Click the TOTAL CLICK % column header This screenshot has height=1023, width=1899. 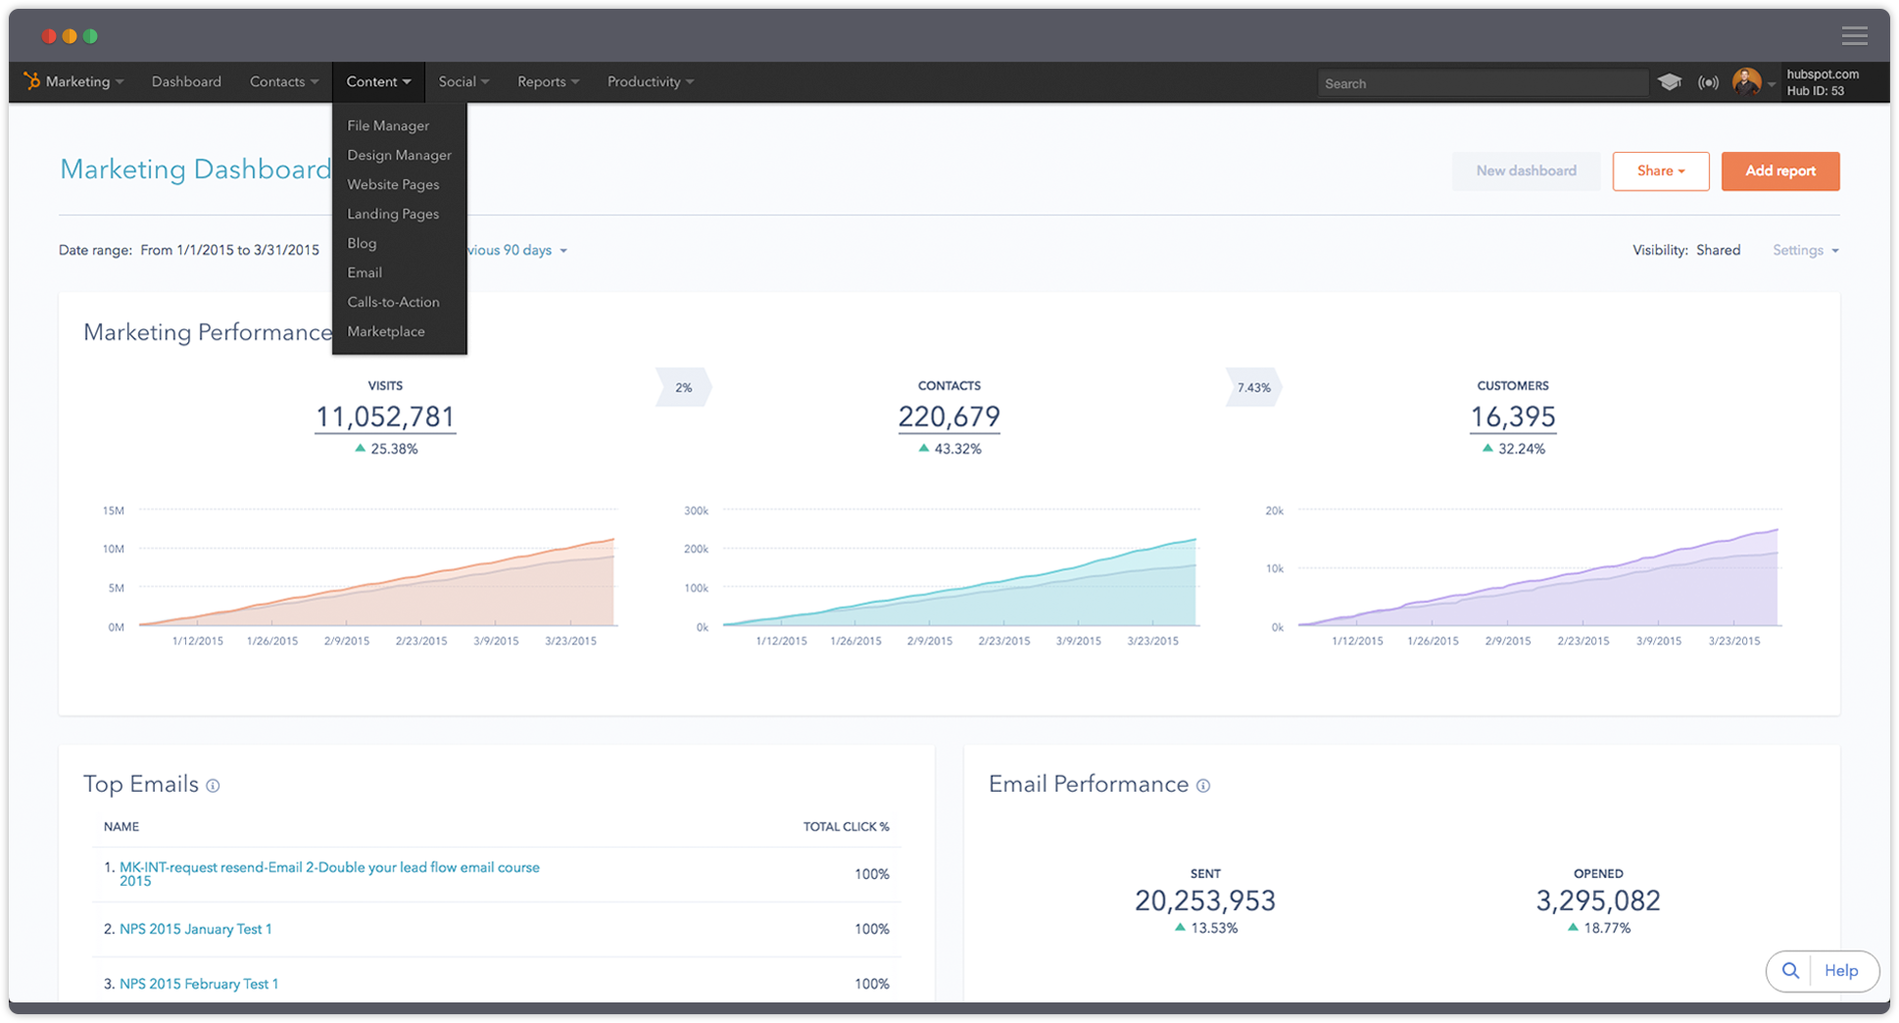click(x=847, y=827)
